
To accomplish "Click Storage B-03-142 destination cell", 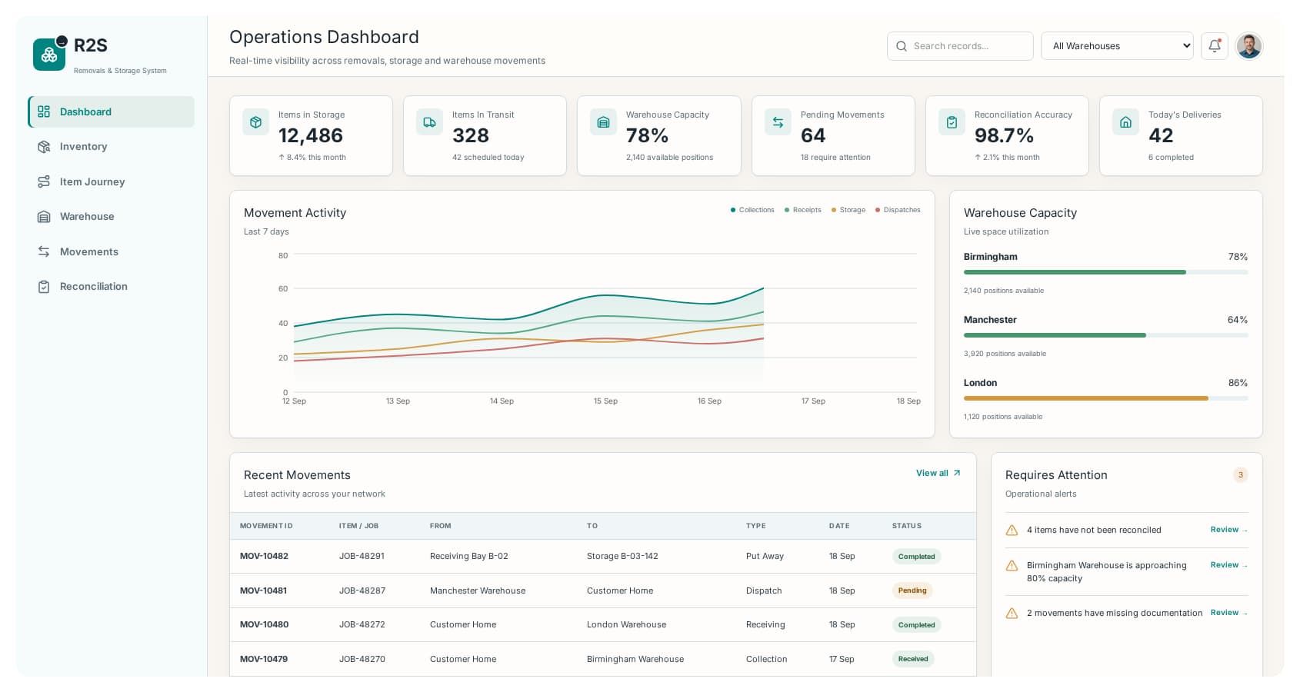I will pos(622,556).
